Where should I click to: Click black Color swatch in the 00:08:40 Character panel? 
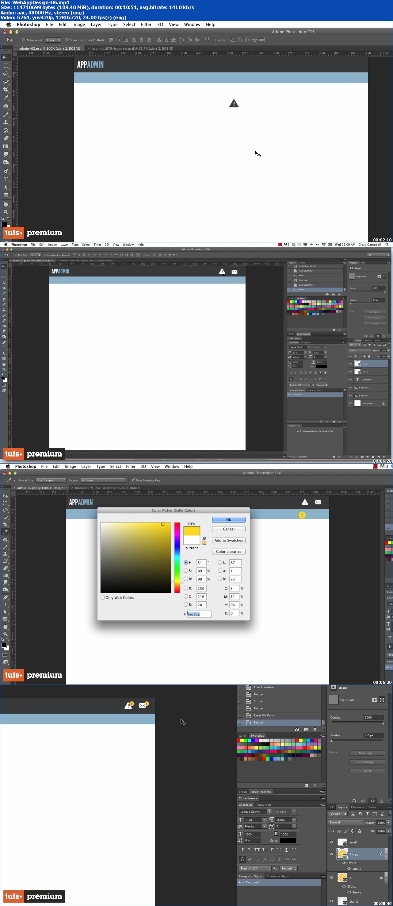[x=288, y=840]
